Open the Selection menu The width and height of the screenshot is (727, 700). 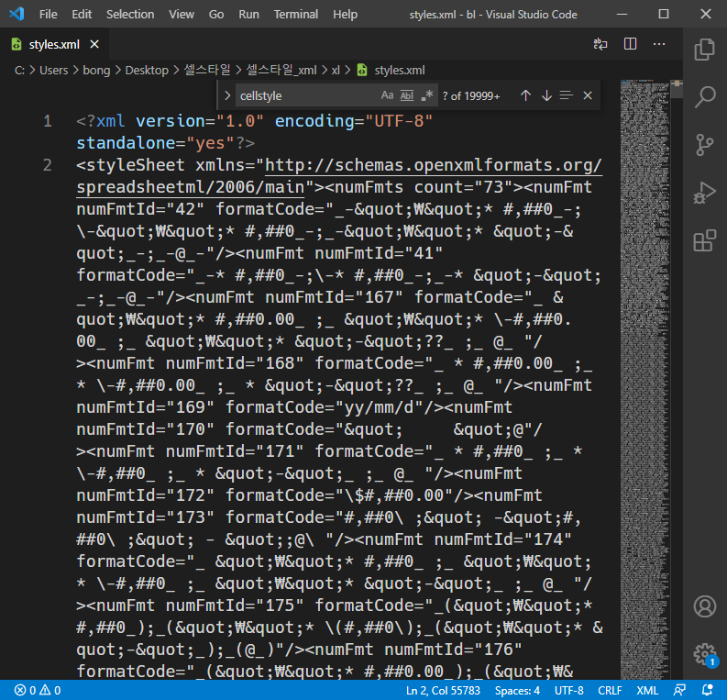pyautogui.click(x=130, y=15)
